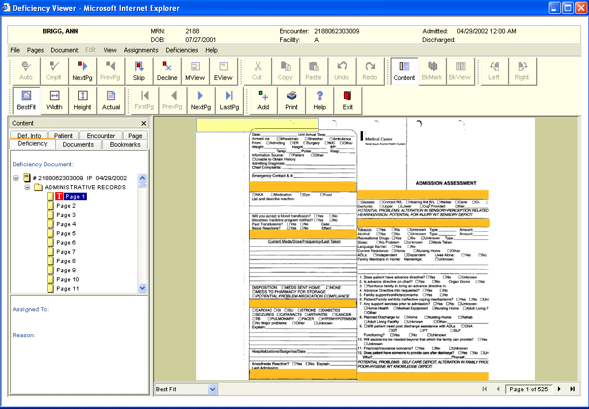
Task: Open Help from toolbar icon
Action: pos(320,100)
